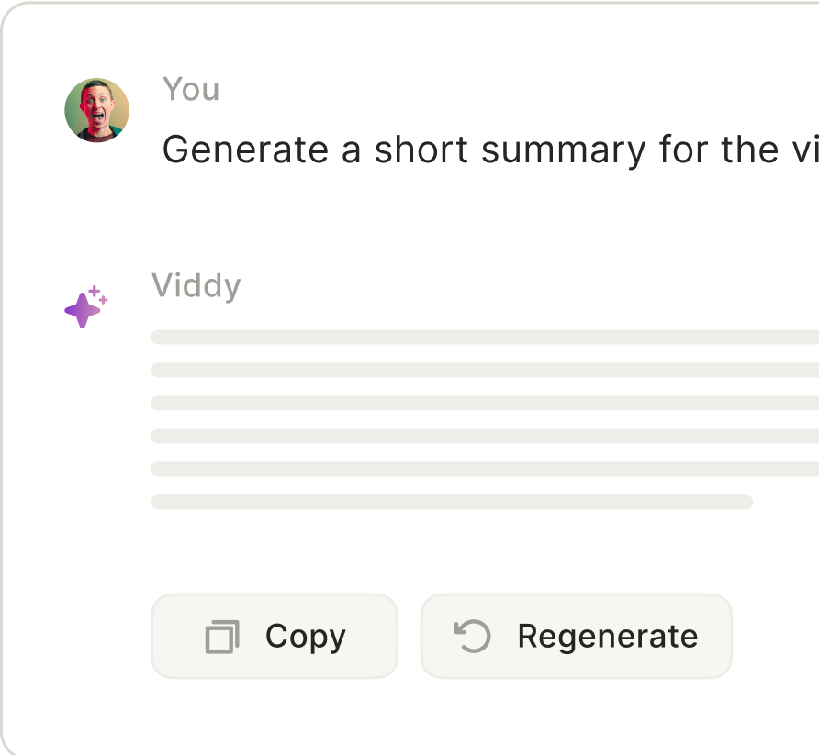Select the Viddy name label

pos(196,285)
